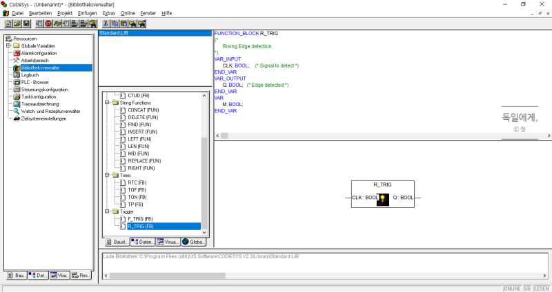The image size is (552, 292).
Task: Click the R_TRIG block diagram
Action: point(383,194)
